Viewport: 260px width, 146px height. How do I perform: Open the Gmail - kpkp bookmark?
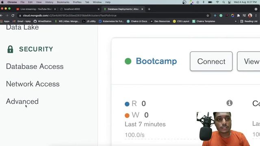22,21
